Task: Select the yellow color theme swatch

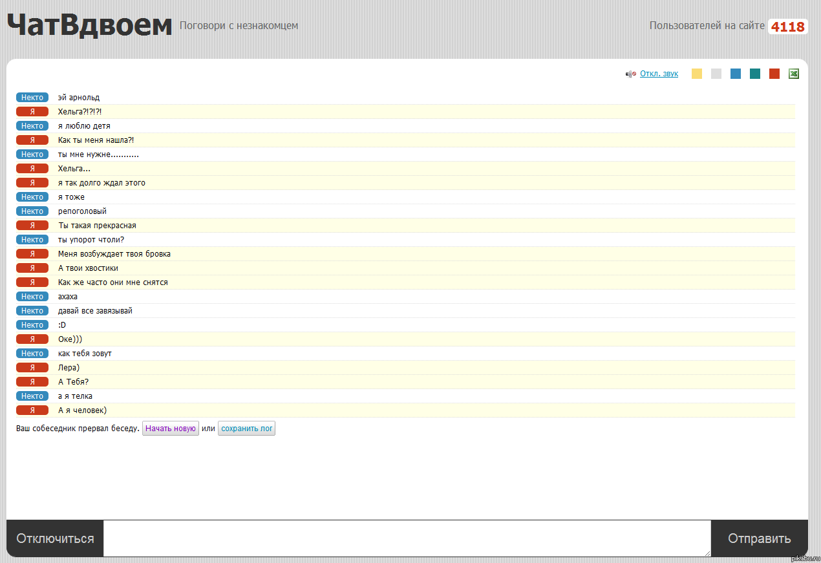Action: (697, 74)
